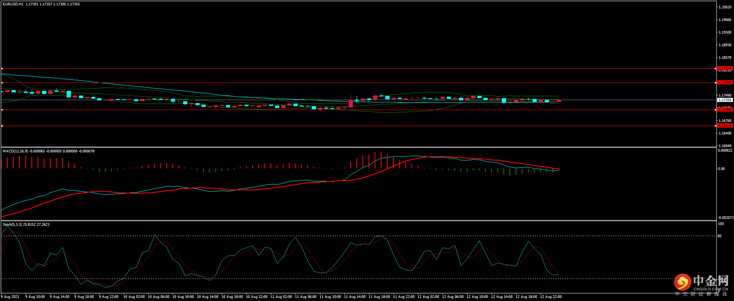Click the left handle of the 1.17069 line
Viewport: 734px width, 301px height.
tap(2, 110)
